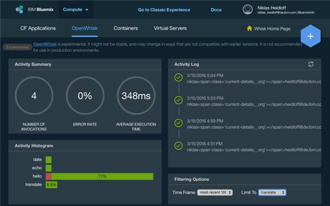330x206 pixels.
Task: Click the checkmark for 4:31 PM entry
Action: coord(178,146)
